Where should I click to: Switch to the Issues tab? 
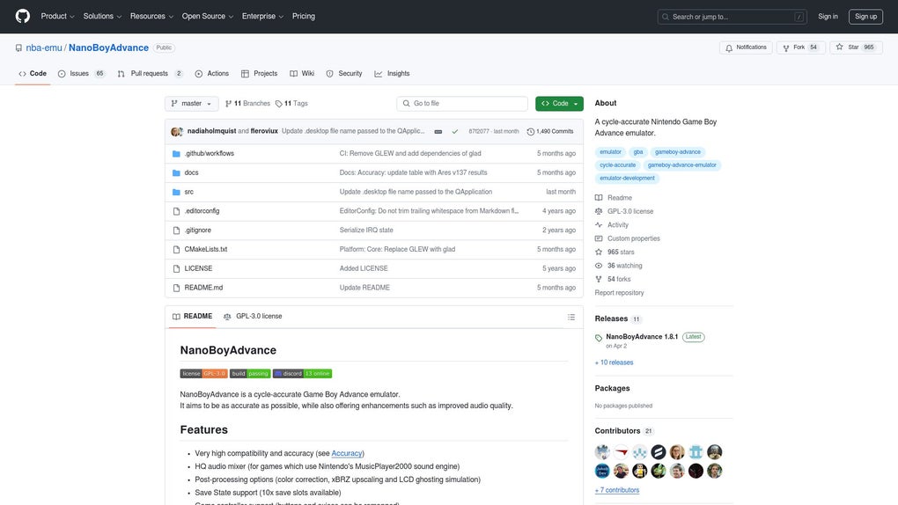[81, 73]
